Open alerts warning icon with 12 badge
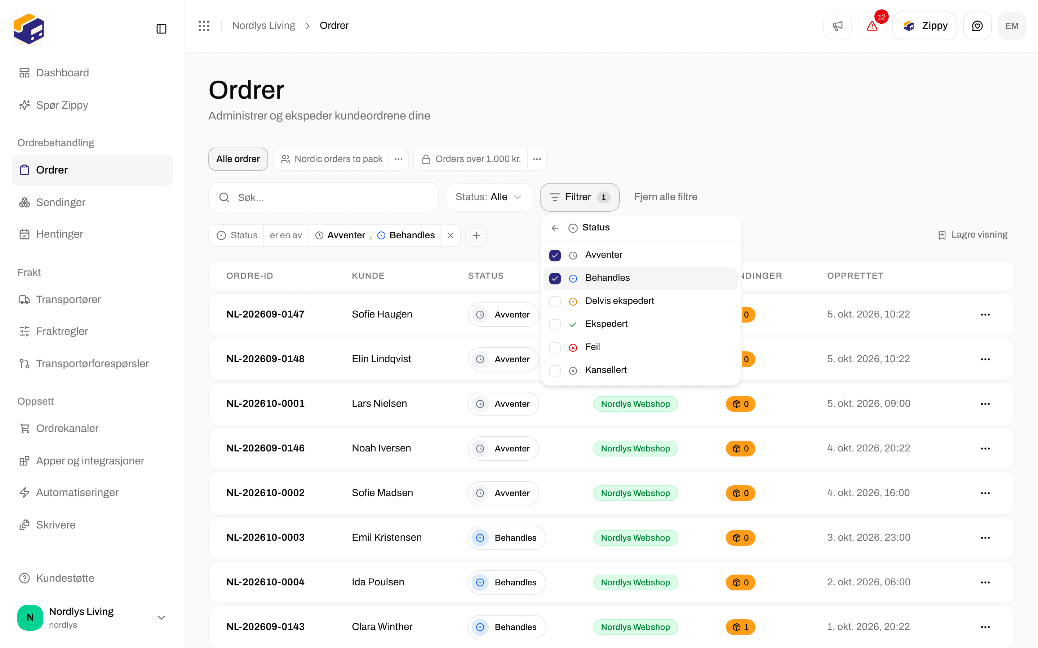 pos(872,26)
